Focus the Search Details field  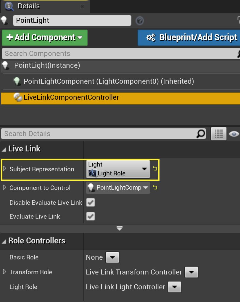[x=103, y=134]
